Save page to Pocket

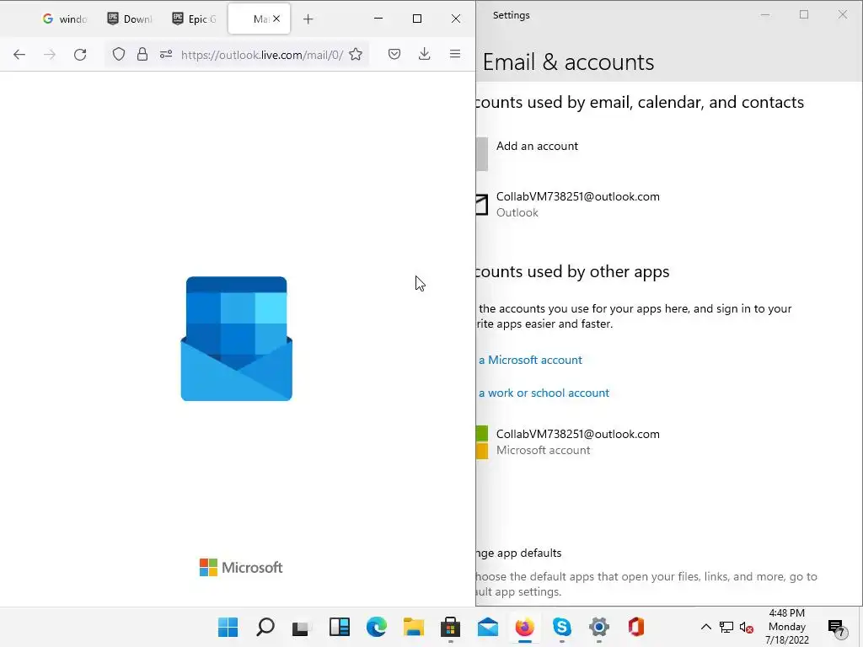(394, 54)
